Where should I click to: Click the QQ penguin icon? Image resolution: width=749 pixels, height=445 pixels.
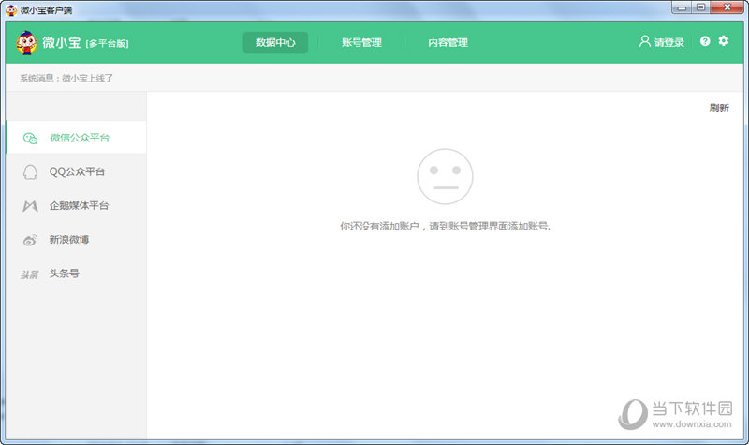point(30,172)
